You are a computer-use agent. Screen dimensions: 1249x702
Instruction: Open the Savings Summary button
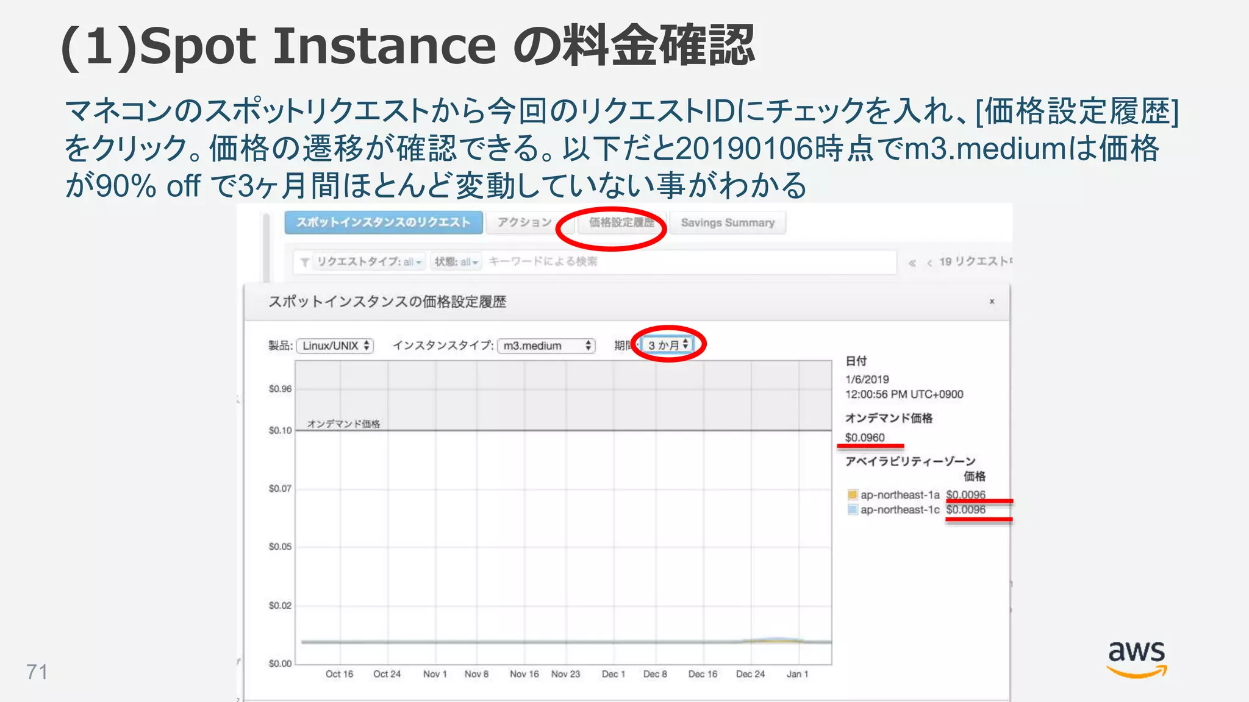point(728,223)
